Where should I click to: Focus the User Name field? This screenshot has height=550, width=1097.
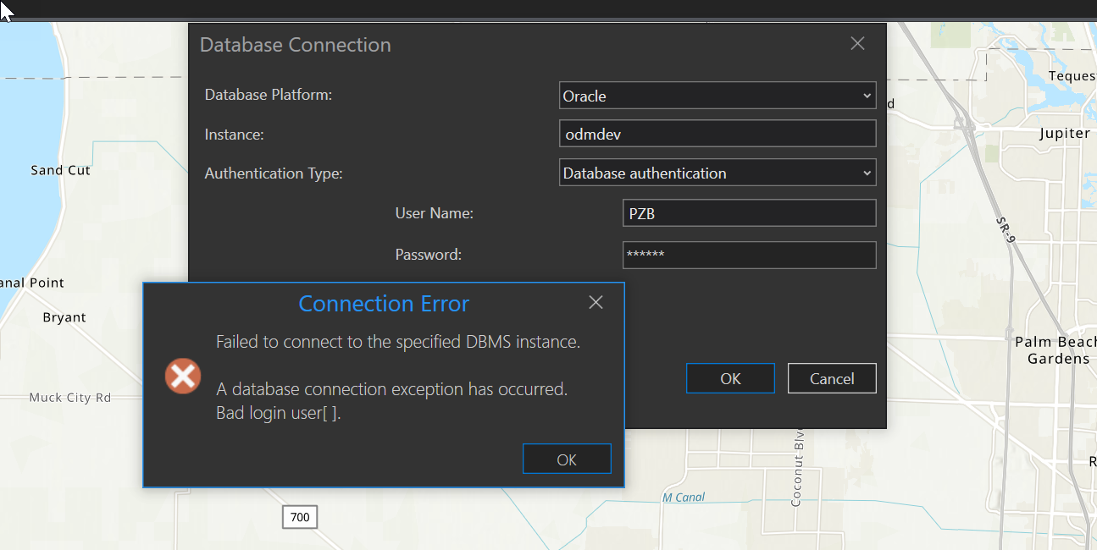point(749,213)
